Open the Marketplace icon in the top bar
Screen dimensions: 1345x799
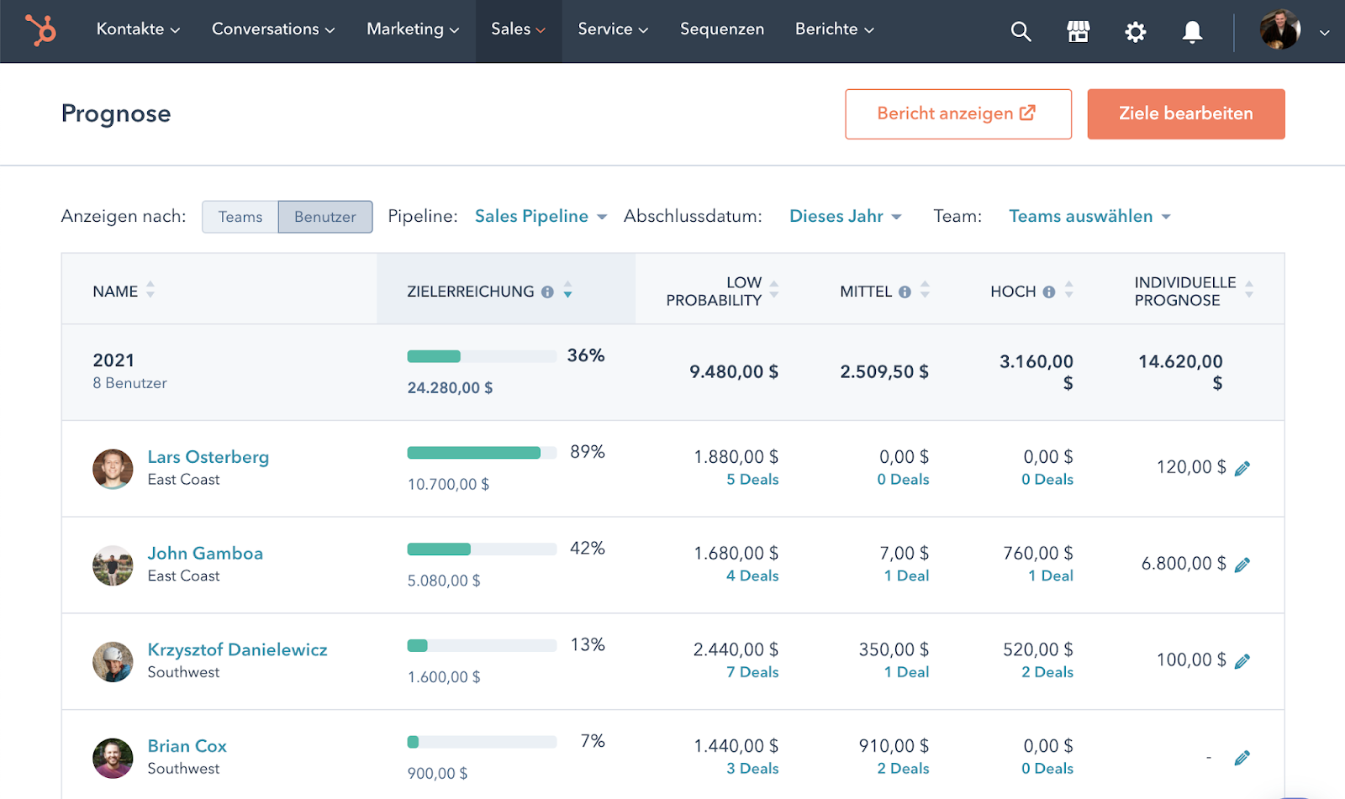pos(1078,32)
